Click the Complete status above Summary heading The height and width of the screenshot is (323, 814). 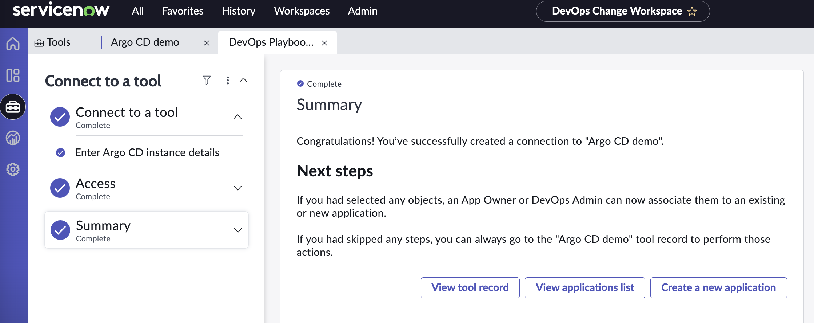click(319, 84)
